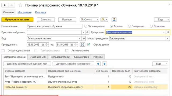
Task: Expand the Отчеты dropdown
Action: tap(89, 19)
